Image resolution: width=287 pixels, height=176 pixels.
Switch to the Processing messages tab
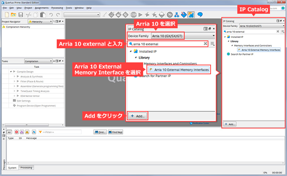[x=26, y=167]
